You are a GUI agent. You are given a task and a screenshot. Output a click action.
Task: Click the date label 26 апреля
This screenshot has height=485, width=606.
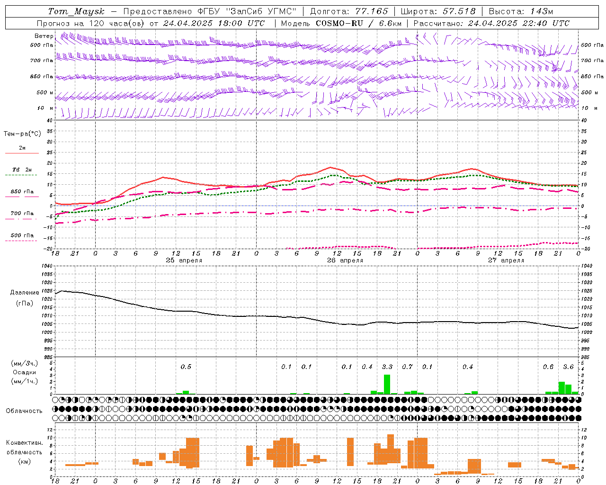click(345, 260)
